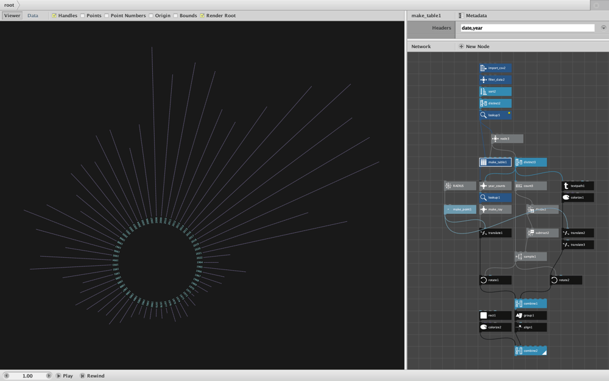Increase the frame with the right arrow
609x381 pixels.
pyautogui.click(x=49, y=376)
